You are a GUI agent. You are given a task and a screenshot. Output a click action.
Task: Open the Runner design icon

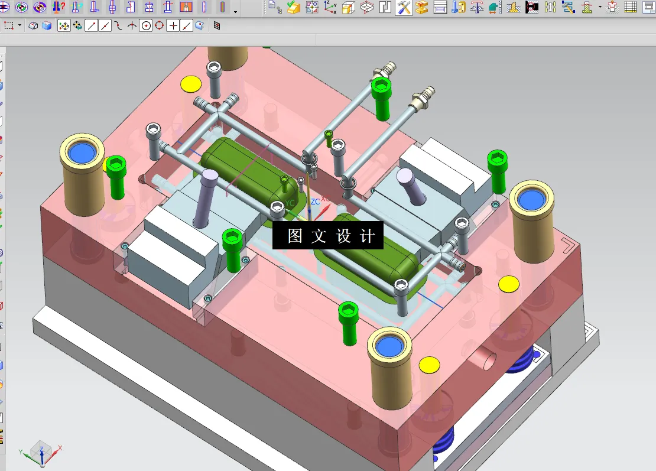(x=550, y=7)
